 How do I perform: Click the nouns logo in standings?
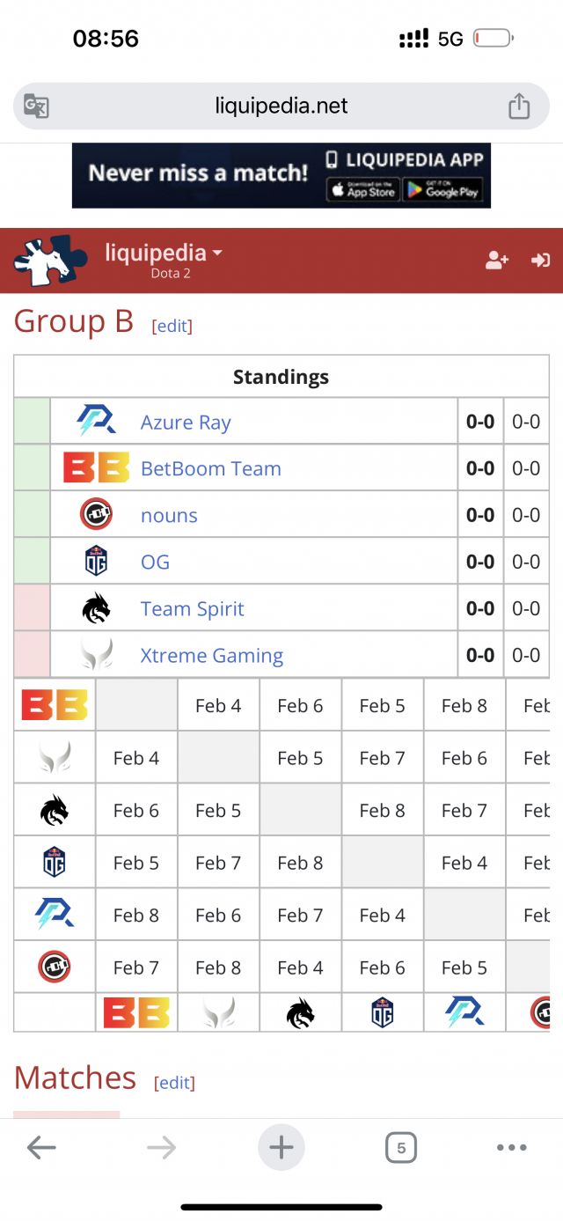click(96, 515)
